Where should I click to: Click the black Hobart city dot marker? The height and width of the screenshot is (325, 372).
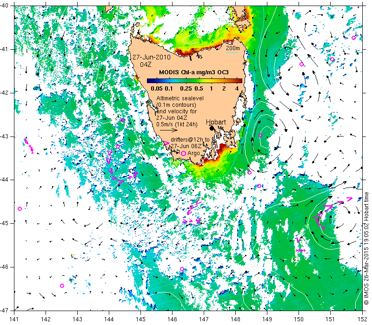click(x=212, y=128)
